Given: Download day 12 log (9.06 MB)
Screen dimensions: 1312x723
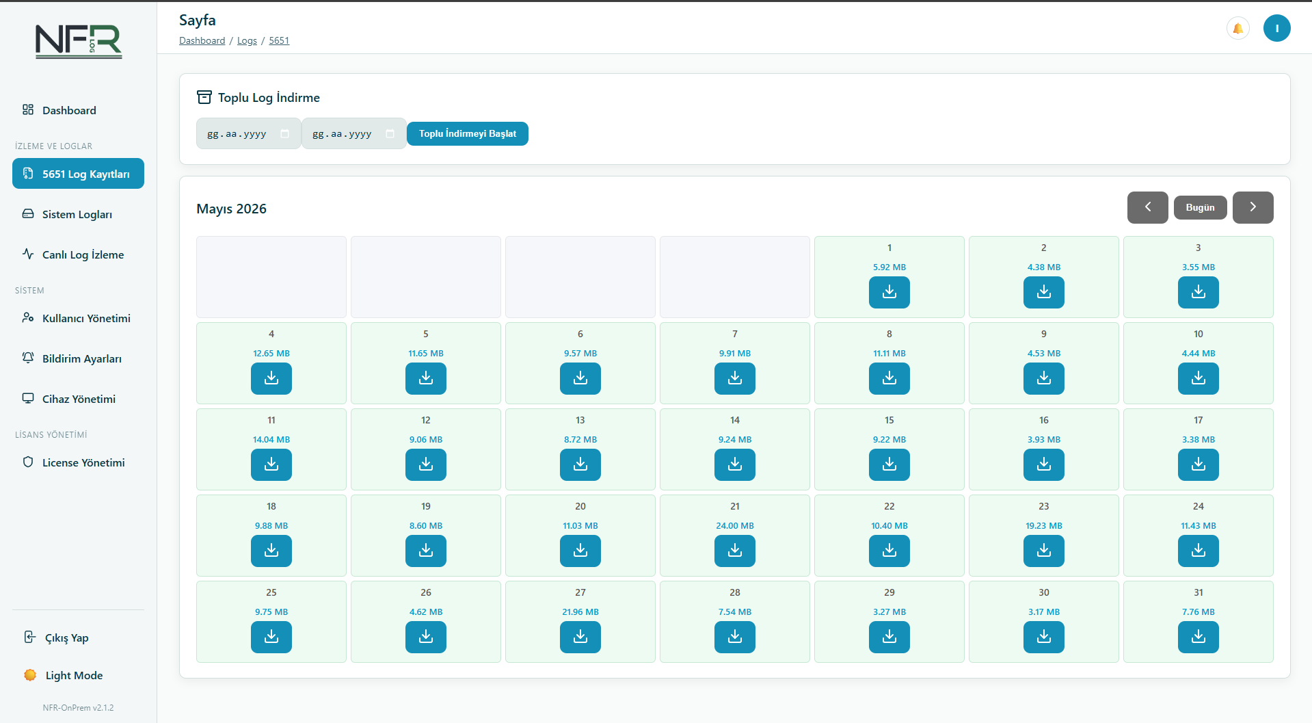Looking at the screenshot, I should tap(426, 464).
